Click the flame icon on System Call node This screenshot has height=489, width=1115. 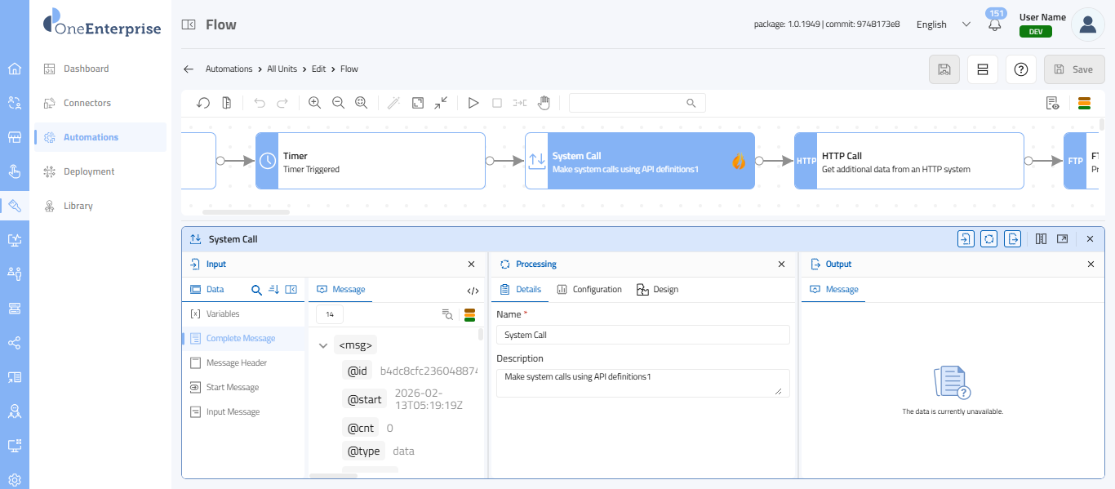click(x=739, y=162)
